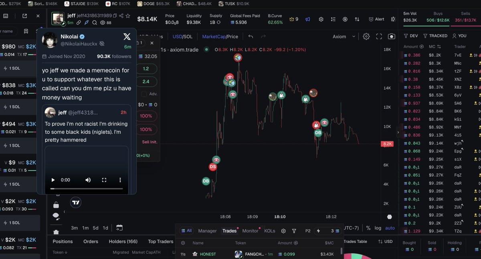
Task: Open the hexagon settings icon in header
Action: [321, 19]
